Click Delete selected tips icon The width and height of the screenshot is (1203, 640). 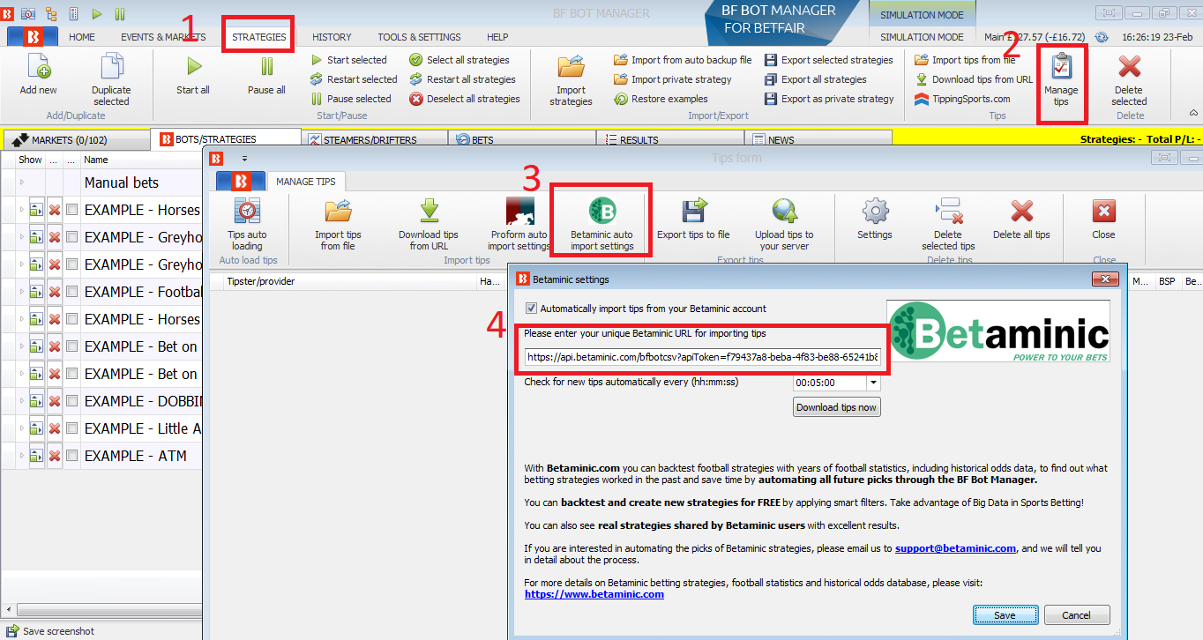coord(948,212)
